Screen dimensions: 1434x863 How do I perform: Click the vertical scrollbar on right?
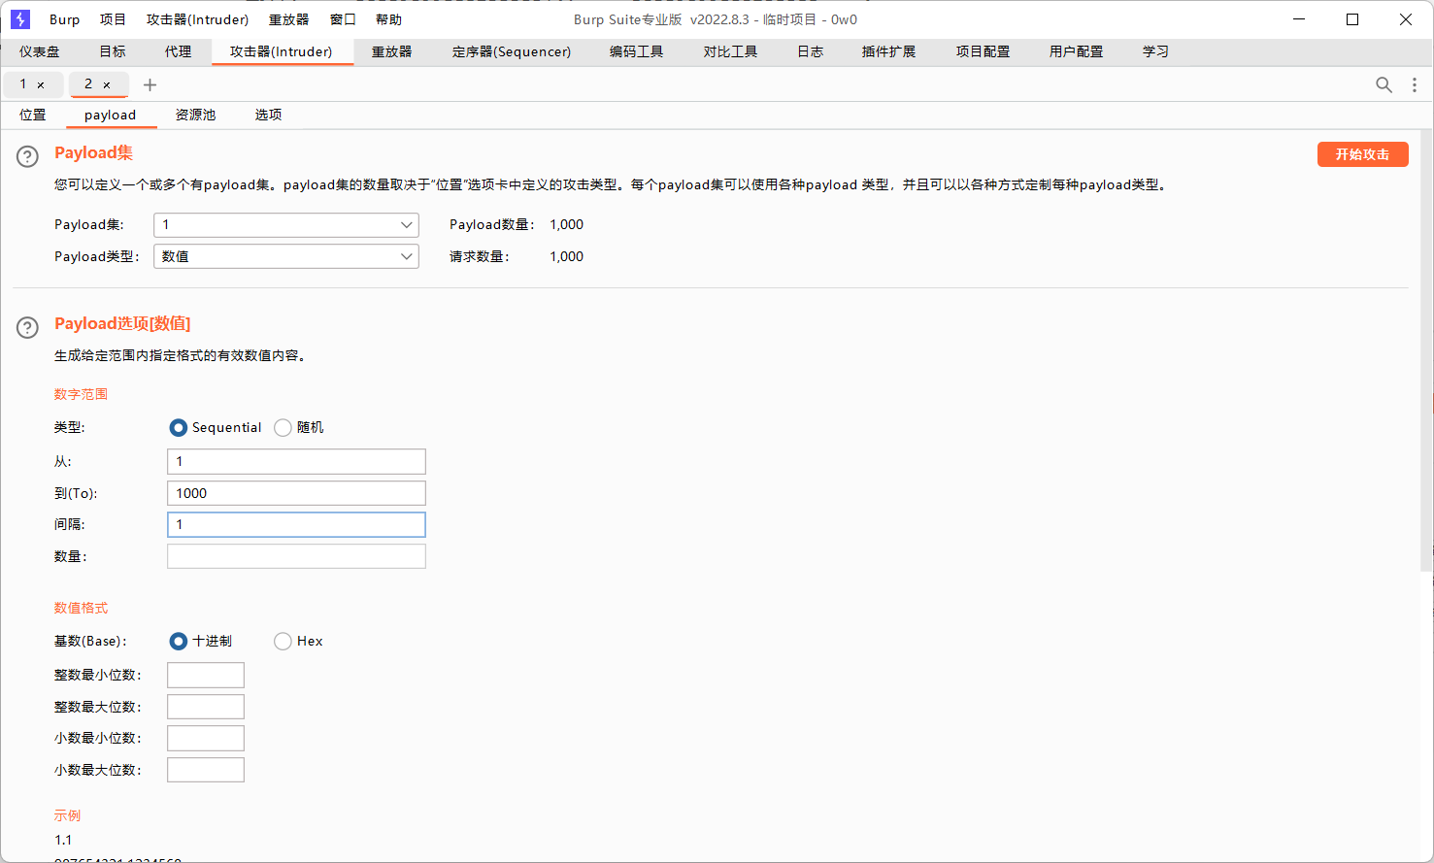coord(1426,349)
